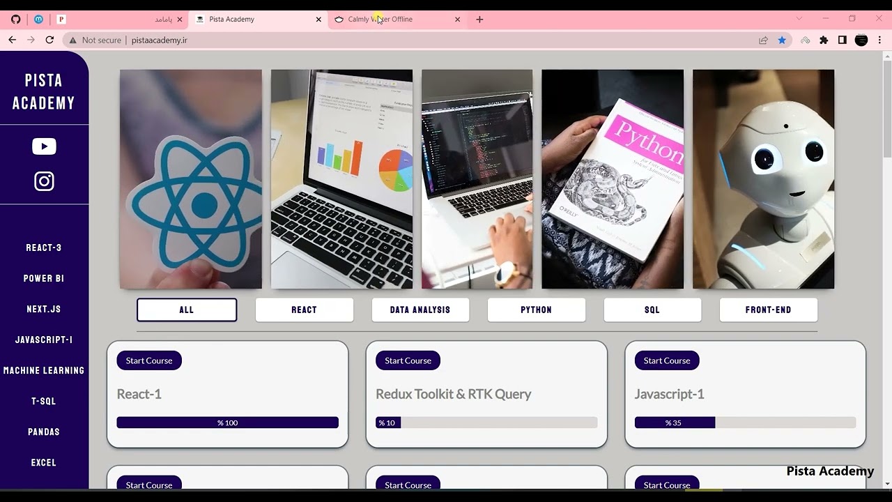Click the address bar URL pistaacademy.ir

click(160, 40)
